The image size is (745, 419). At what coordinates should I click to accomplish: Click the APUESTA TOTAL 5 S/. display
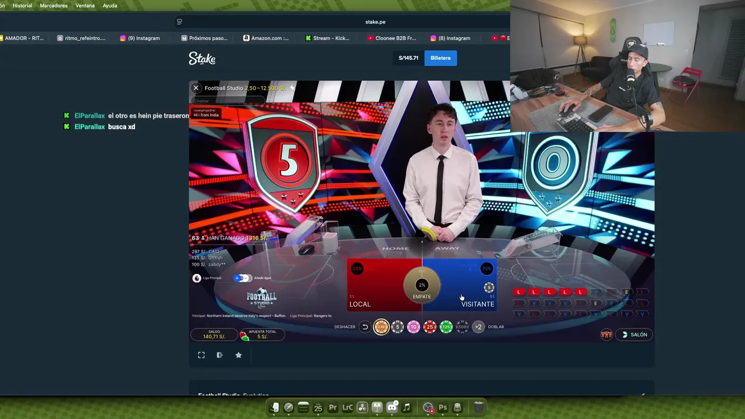262,335
